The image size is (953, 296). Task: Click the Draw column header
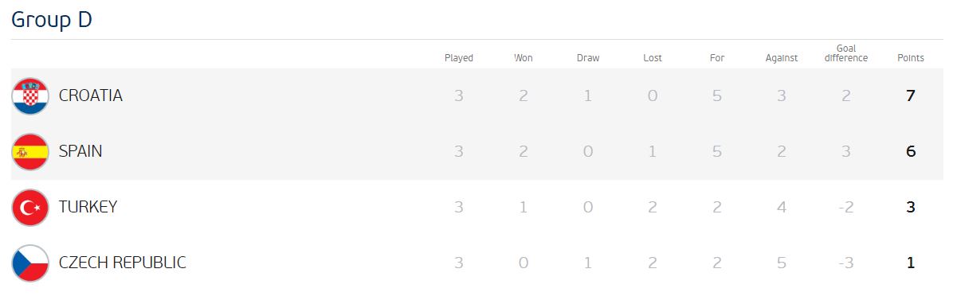pos(588,58)
